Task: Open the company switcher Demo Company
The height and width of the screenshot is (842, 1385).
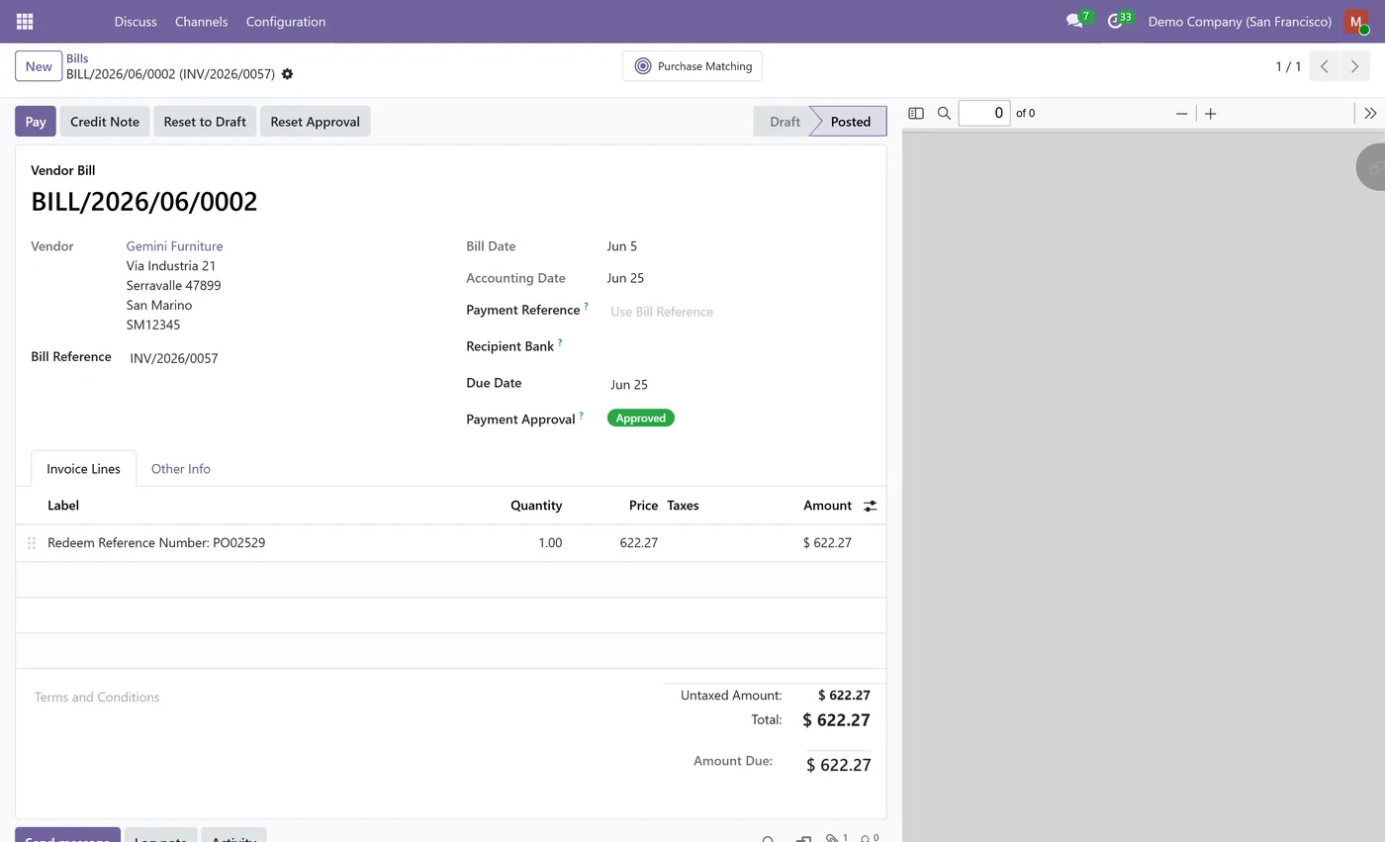Action: [x=1240, y=21]
